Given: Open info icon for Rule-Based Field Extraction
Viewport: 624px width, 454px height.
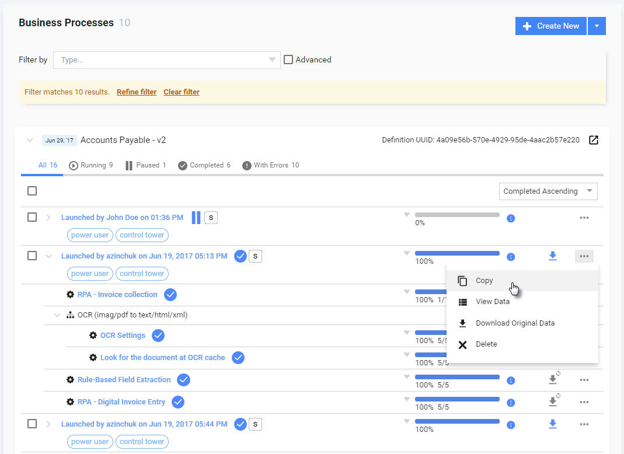Looking at the screenshot, I should [511, 381].
